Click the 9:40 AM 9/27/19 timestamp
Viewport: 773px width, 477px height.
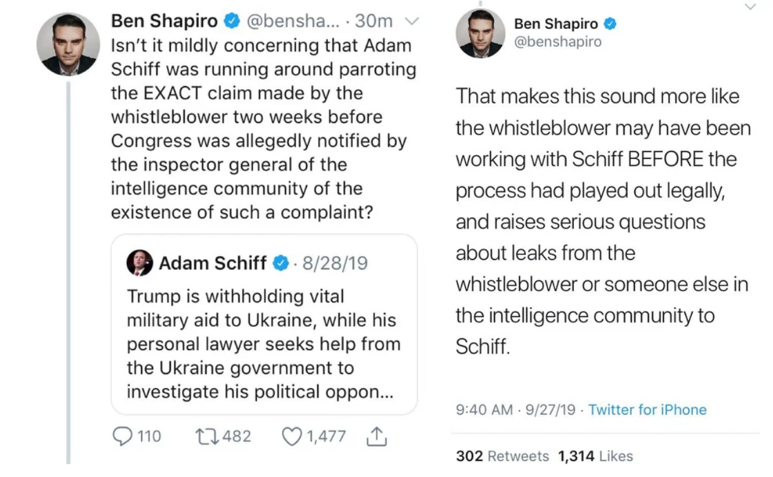(516, 410)
